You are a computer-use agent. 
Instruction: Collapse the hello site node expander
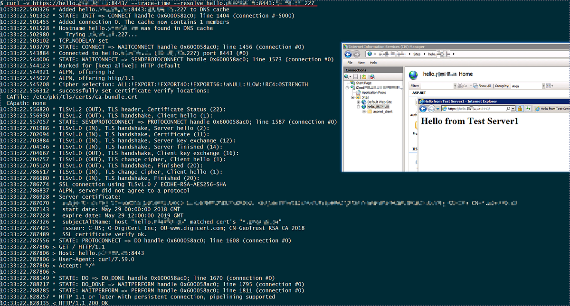point(358,107)
